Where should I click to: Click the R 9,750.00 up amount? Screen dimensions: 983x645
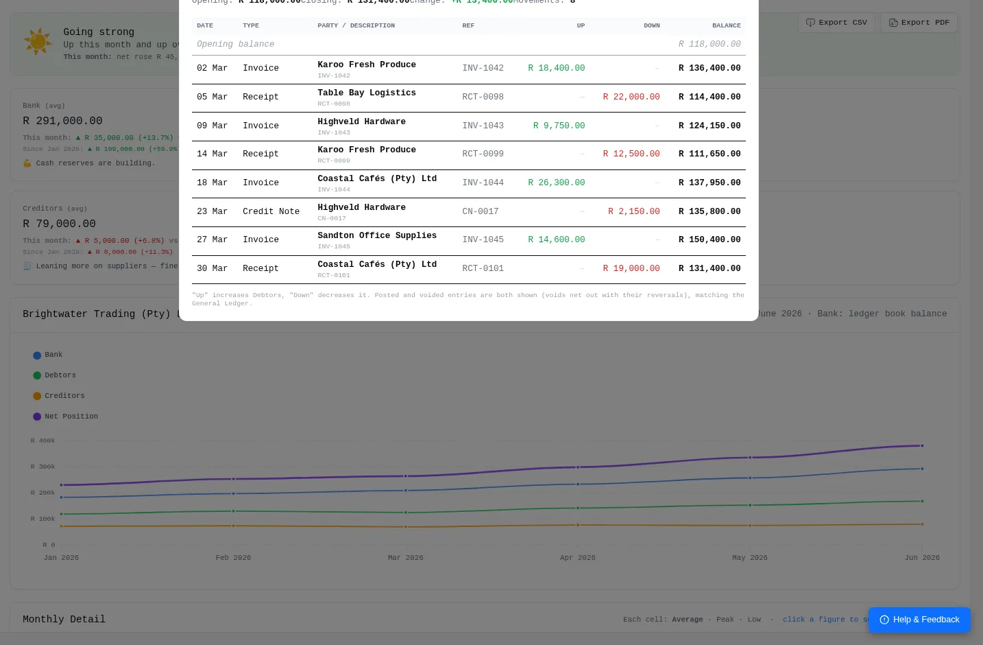(559, 126)
